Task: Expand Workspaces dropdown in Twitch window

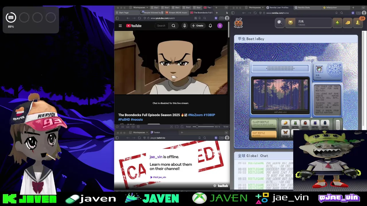Action: (139, 132)
